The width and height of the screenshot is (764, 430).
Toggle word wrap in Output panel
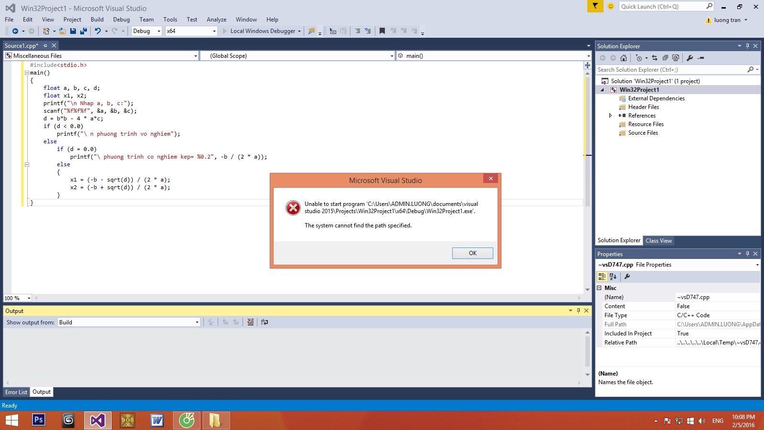(x=265, y=322)
